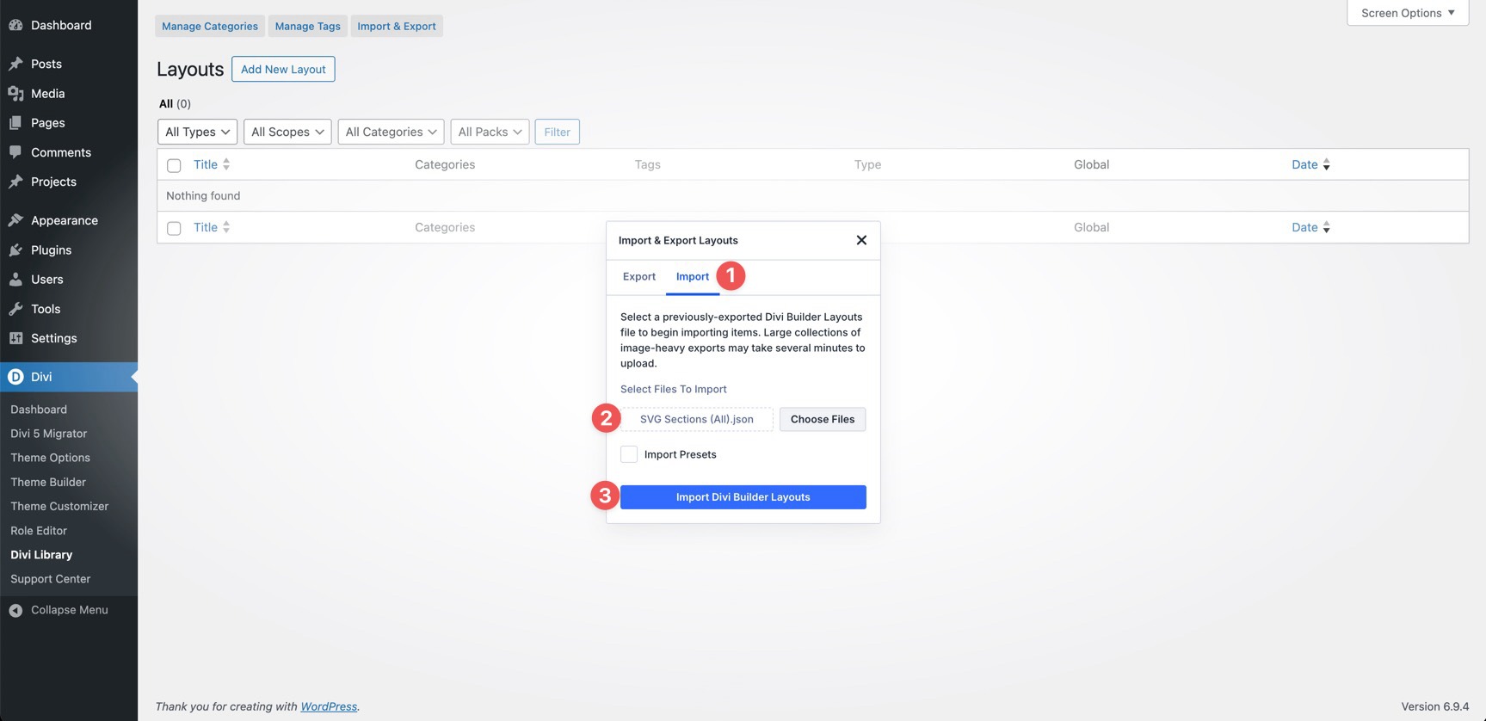Click the WordPress footer link
The width and height of the screenshot is (1486, 721).
(329, 706)
